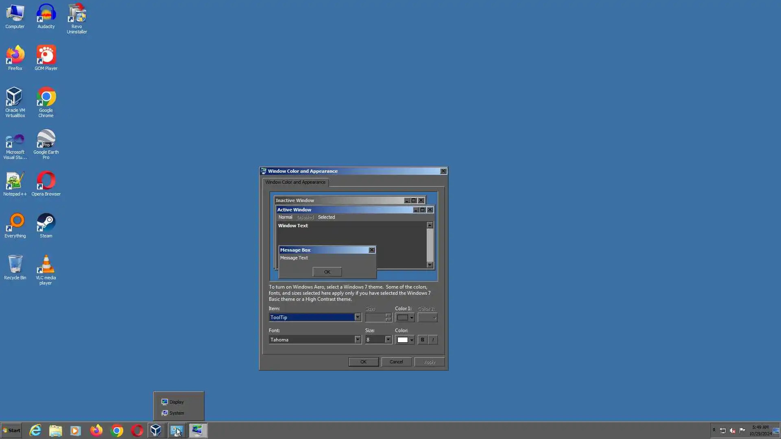
Task: Click Internet Explorer in the taskbar
Action: pyautogui.click(x=35, y=430)
